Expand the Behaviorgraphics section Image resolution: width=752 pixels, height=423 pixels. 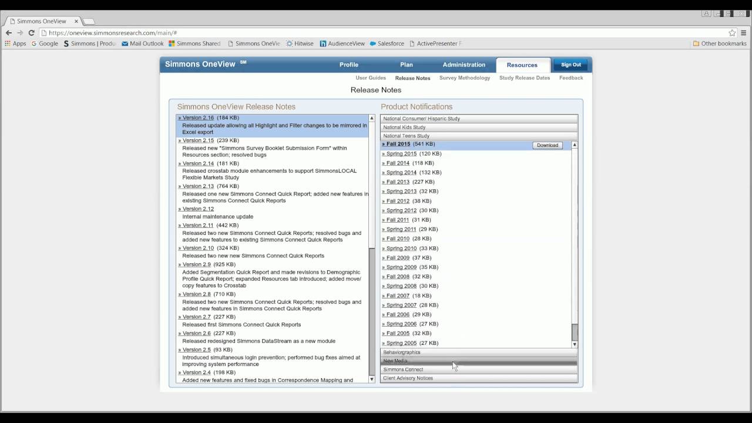pos(479,352)
